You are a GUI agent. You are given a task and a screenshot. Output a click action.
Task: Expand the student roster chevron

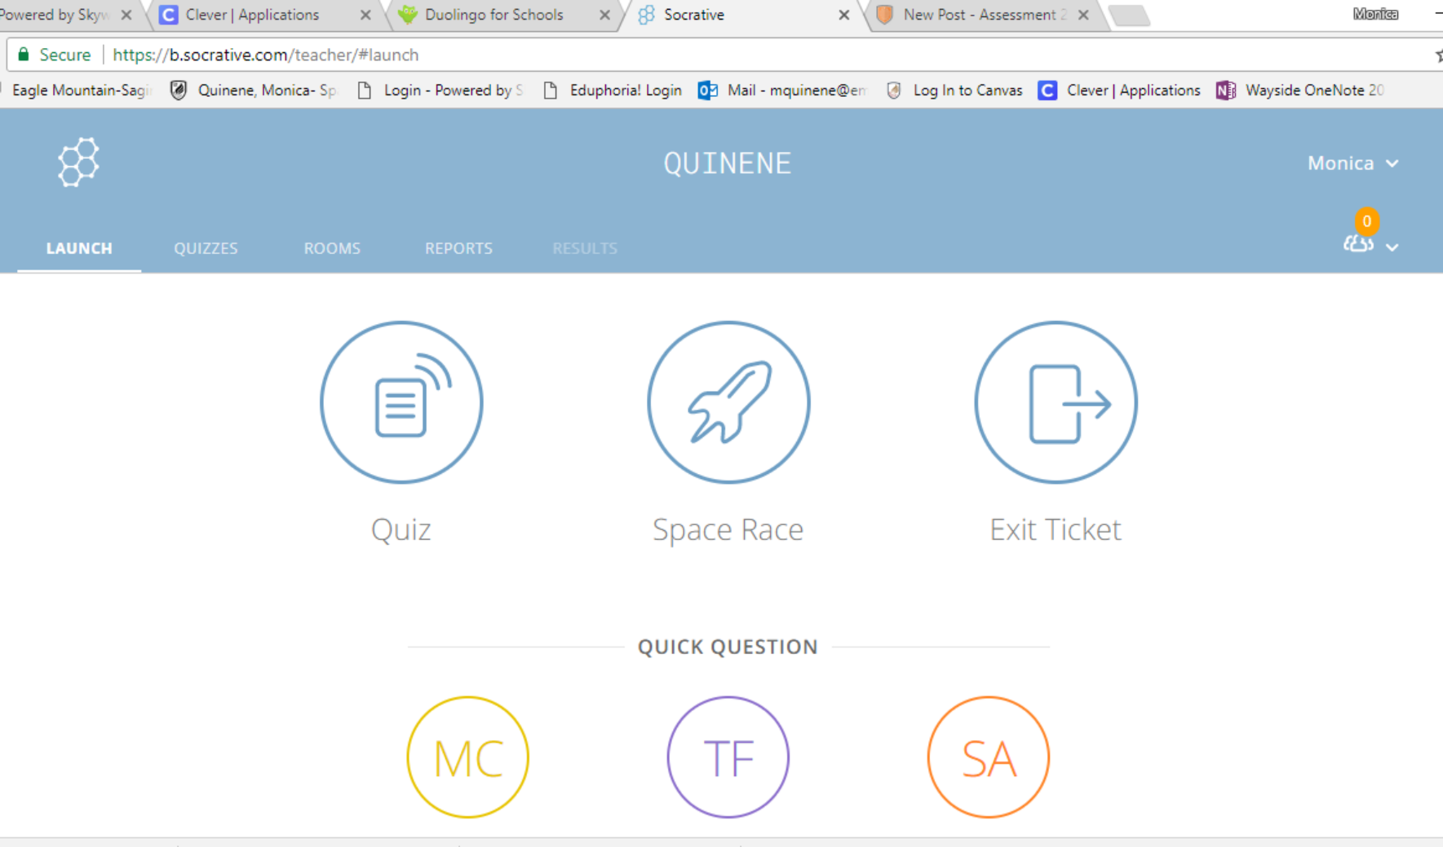click(1392, 247)
